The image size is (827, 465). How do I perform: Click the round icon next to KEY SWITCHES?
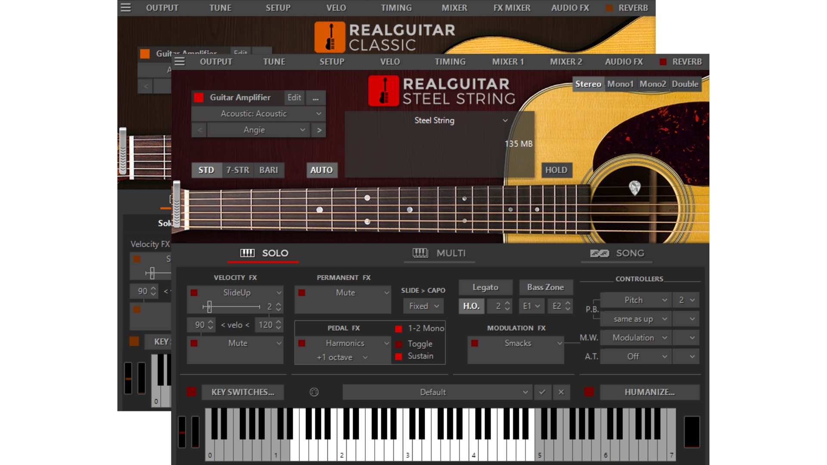point(314,392)
